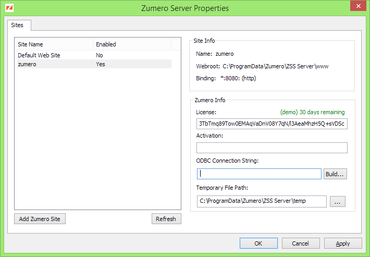Refresh the sites list
This screenshot has width=370, height=257.
[x=166, y=219]
